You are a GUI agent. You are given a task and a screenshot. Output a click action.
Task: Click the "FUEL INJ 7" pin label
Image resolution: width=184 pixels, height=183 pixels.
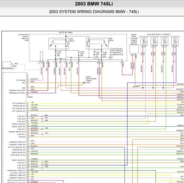coord(21,129)
